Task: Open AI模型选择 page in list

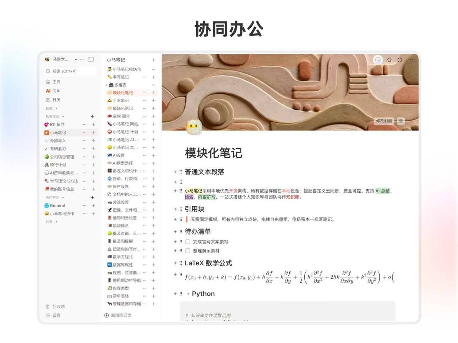Action: (122, 163)
